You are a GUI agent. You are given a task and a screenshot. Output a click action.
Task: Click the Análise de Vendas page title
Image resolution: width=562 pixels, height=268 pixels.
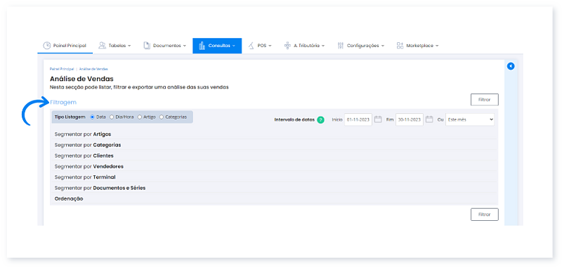[x=81, y=79]
